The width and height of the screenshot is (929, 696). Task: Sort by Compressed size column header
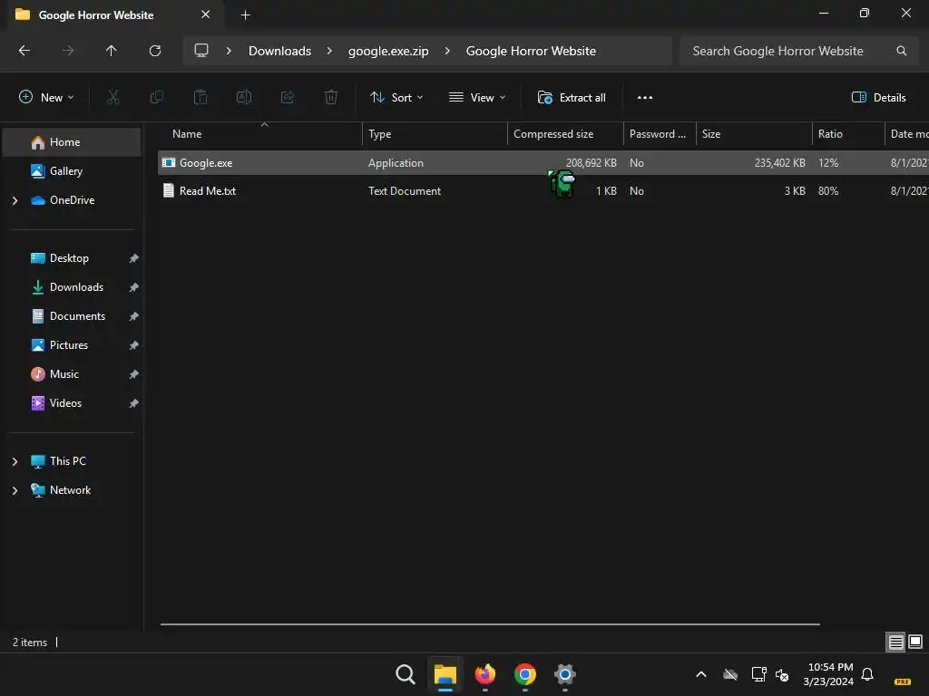(x=566, y=134)
